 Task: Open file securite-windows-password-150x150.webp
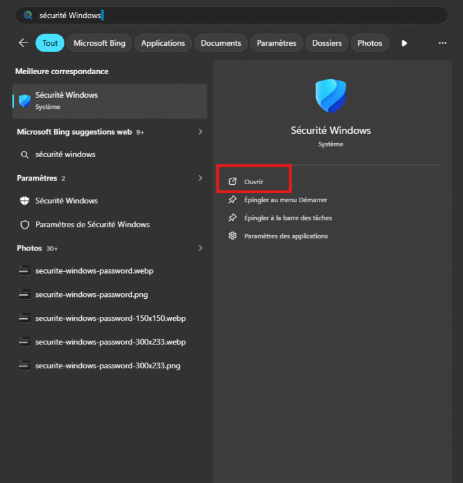109,318
